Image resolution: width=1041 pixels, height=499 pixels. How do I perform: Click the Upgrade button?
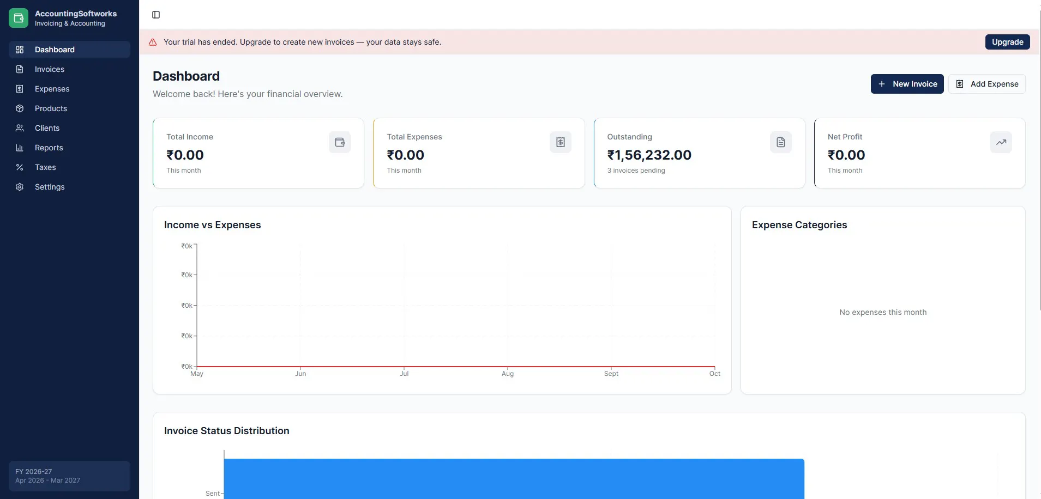(x=1007, y=42)
